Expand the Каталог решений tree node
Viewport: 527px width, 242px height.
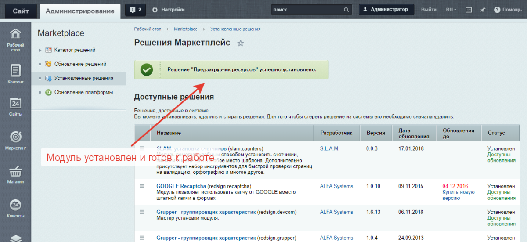40,50
